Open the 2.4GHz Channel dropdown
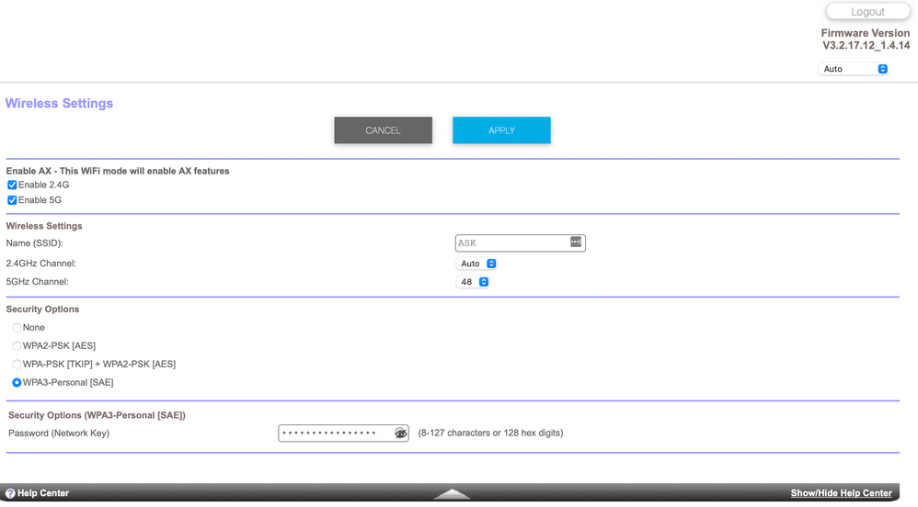 pyautogui.click(x=476, y=264)
